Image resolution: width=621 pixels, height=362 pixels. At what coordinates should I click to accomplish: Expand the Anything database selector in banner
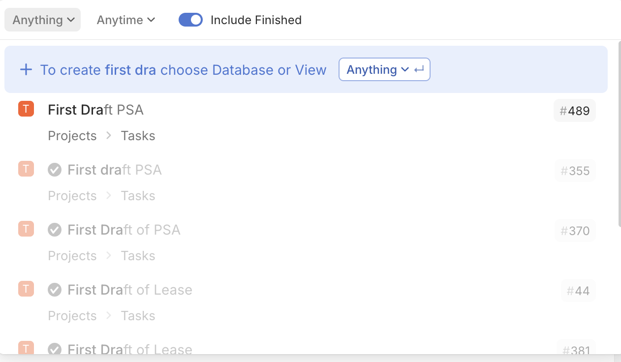coord(384,69)
